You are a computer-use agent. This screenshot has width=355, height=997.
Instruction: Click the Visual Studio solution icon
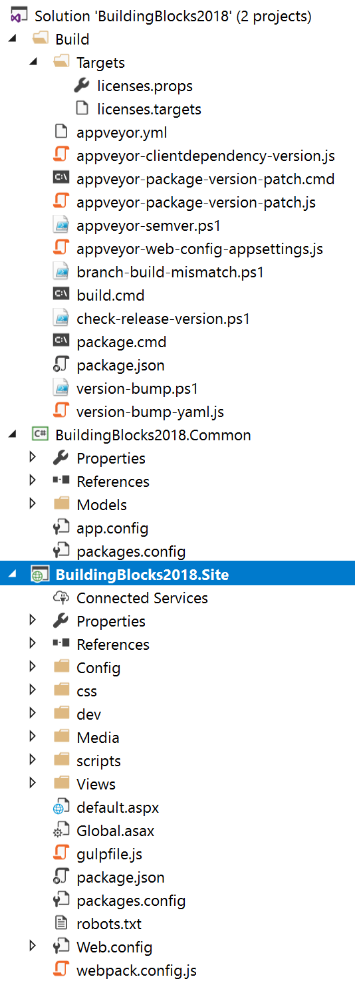tap(19, 16)
